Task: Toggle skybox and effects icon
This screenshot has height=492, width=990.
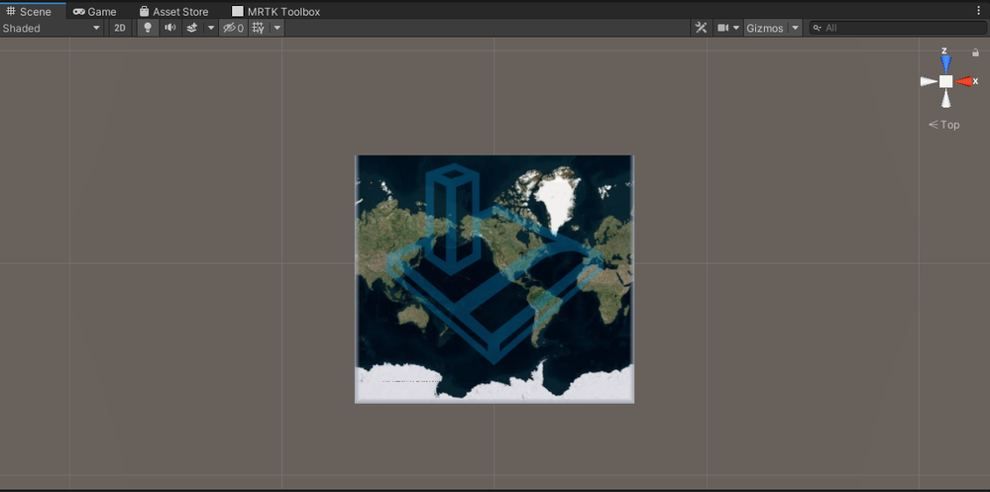Action: 192,28
